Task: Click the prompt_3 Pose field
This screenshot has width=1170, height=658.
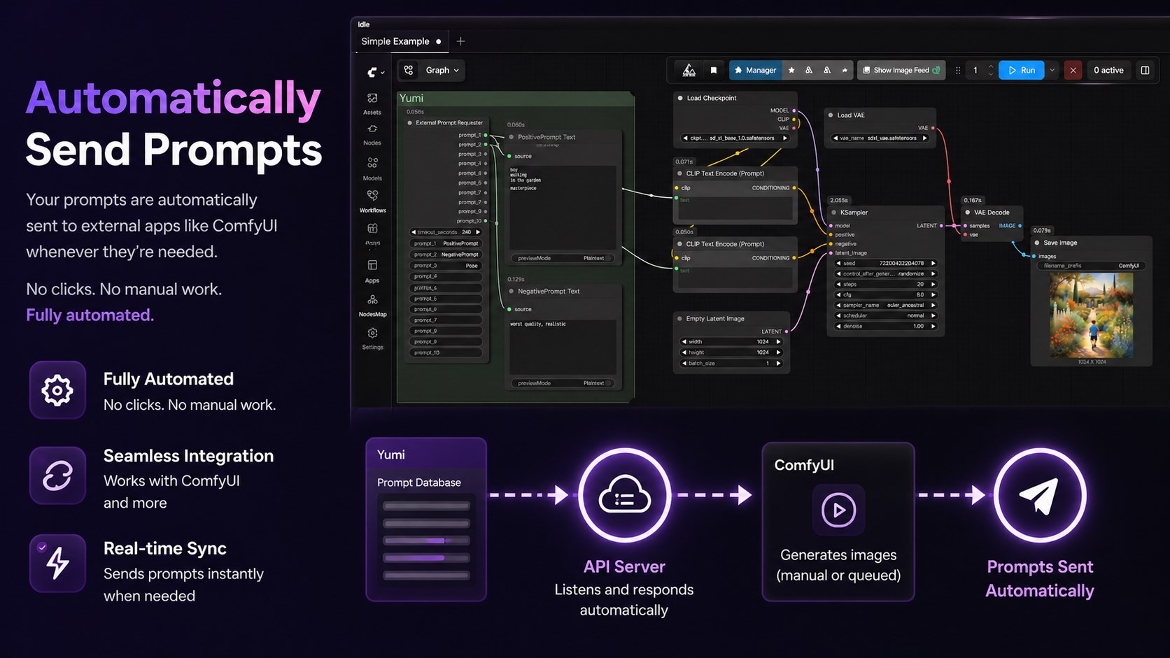Action: (x=445, y=266)
